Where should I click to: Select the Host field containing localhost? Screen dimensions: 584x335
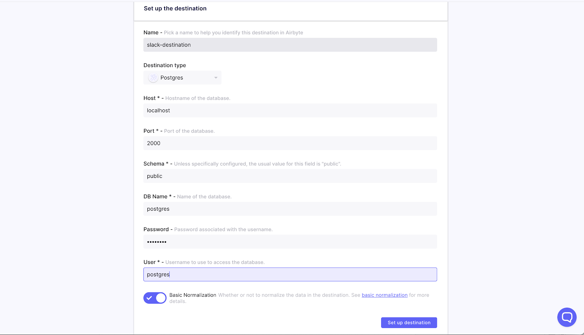coord(290,110)
